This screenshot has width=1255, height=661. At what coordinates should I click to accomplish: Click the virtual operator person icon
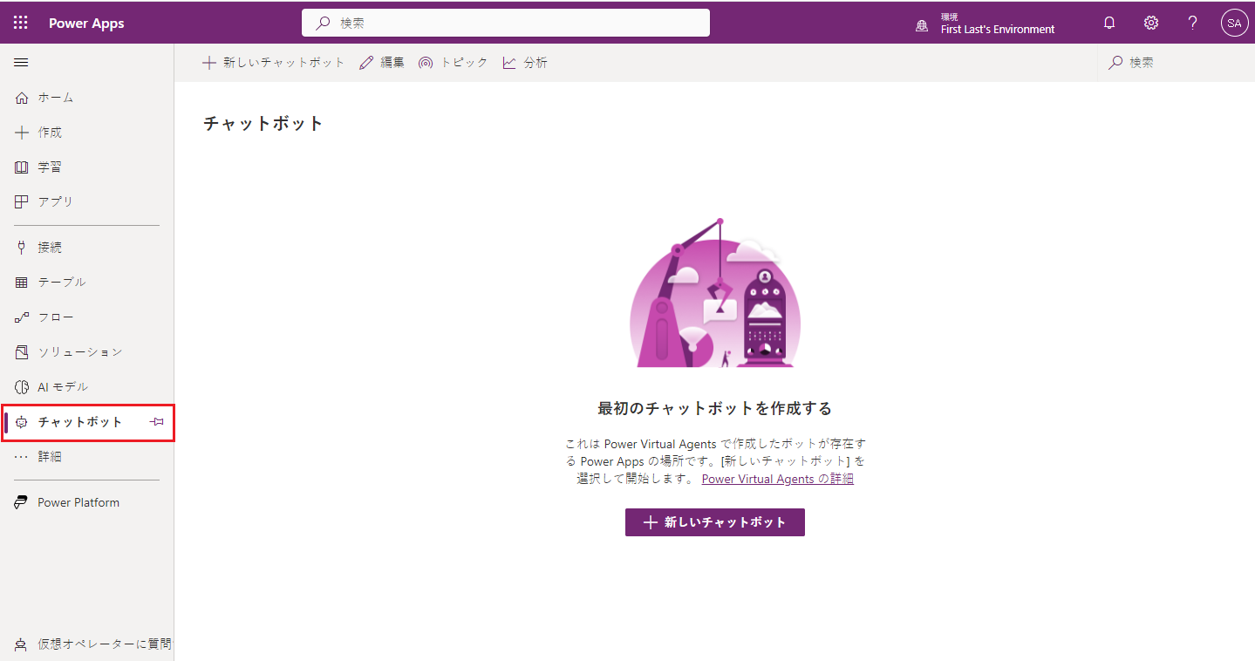tap(22, 645)
